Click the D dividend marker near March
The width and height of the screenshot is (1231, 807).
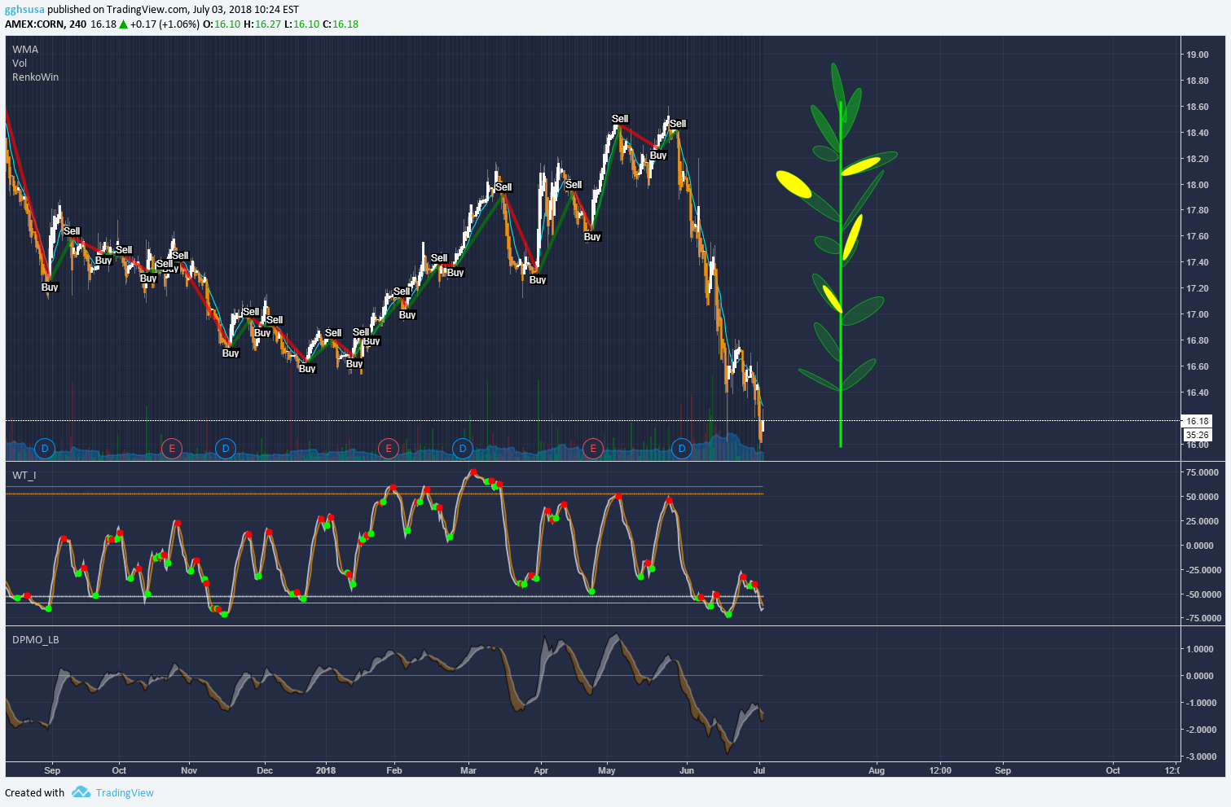[463, 448]
